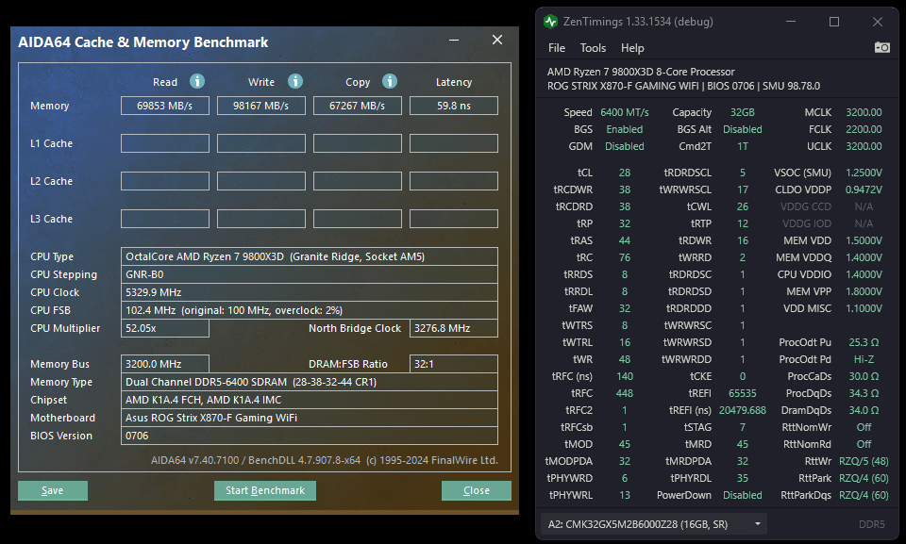This screenshot has height=544, width=906.
Task: Click the ROG STRIX X870-F BIOS line
Action: click(683, 86)
